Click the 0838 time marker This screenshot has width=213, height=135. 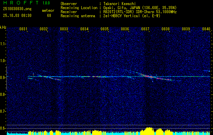coord(166,29)
